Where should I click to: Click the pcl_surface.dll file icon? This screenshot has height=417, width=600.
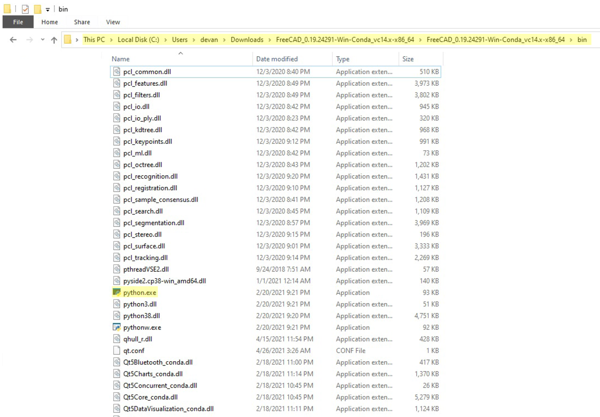click(117, 246)
